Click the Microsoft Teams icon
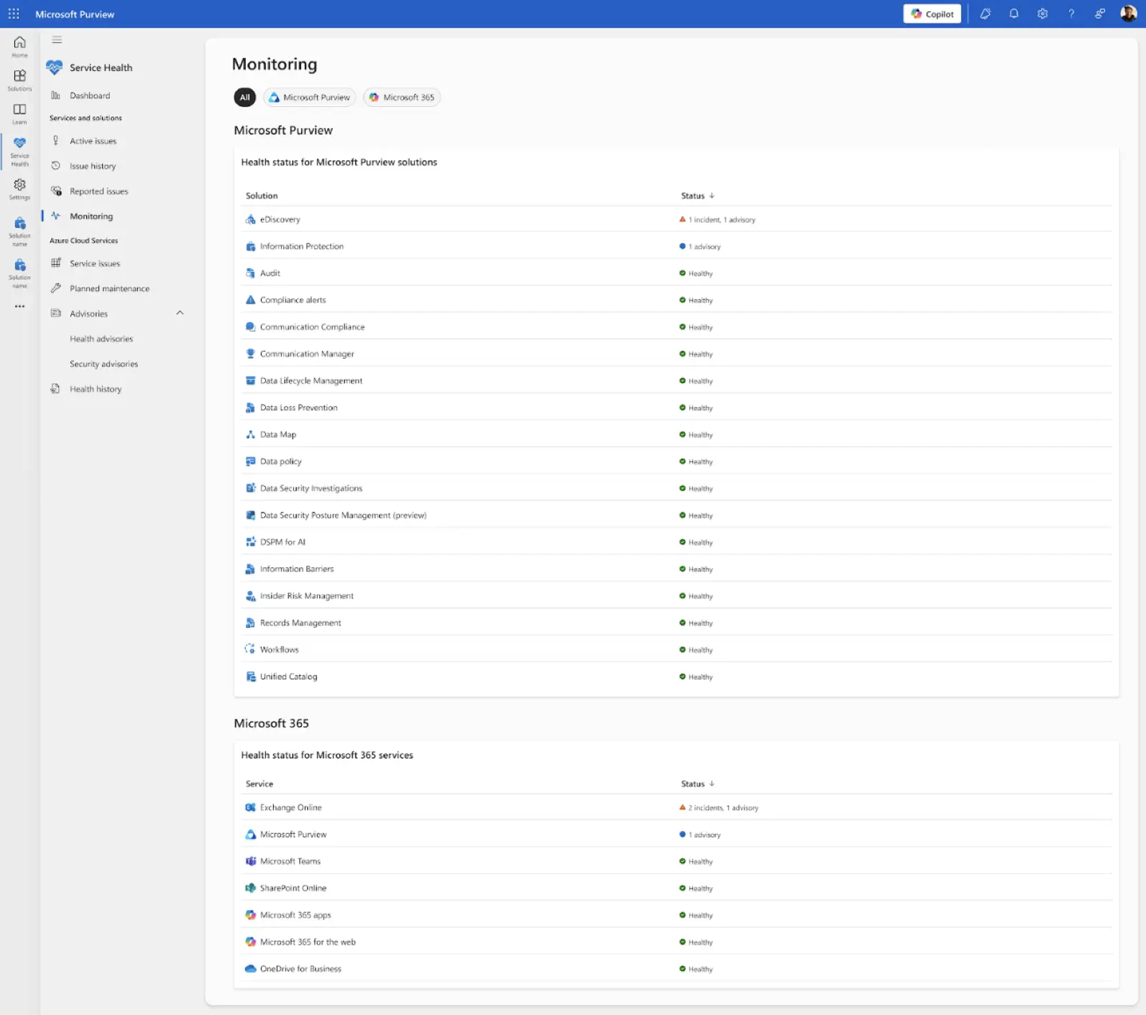 pos(250,861)
